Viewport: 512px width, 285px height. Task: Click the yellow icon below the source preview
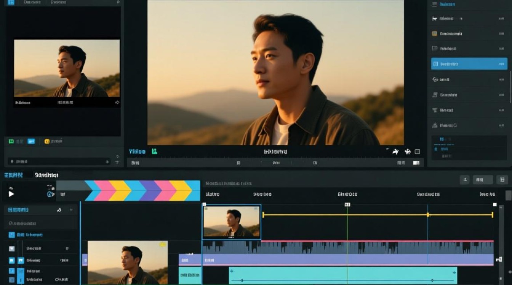pos(47,141)
